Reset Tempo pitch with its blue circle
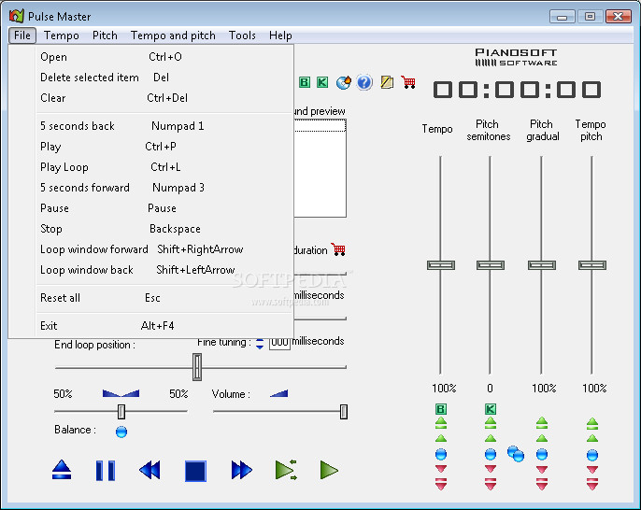641x510 pixels. (x=592, y=455)
